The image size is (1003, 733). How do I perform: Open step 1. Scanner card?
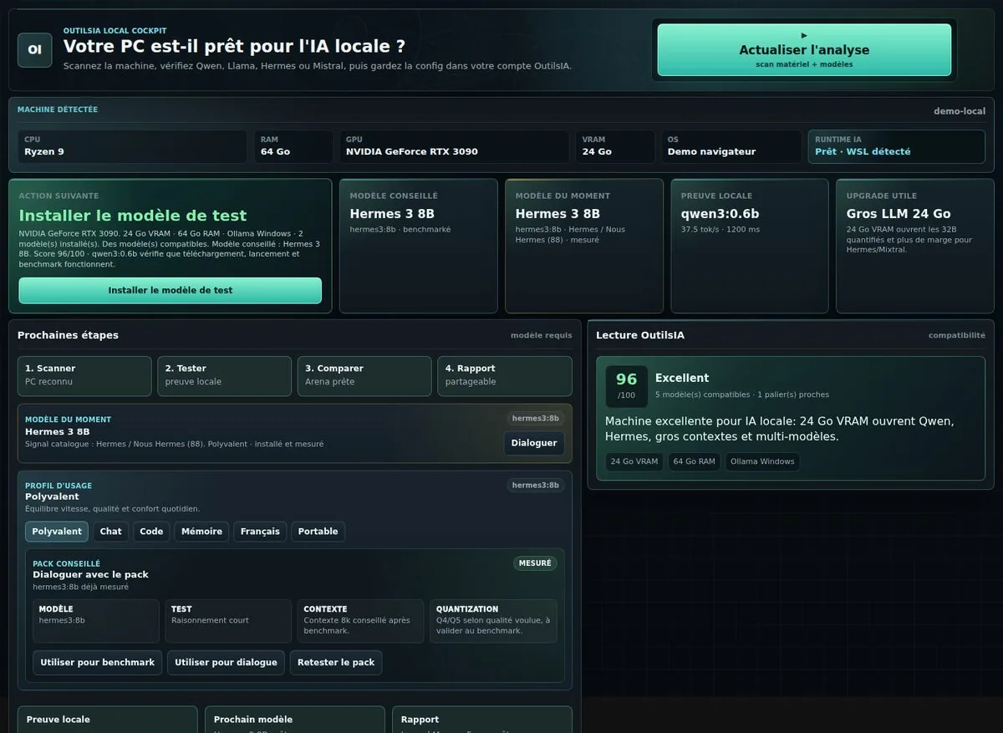(84, 375)
